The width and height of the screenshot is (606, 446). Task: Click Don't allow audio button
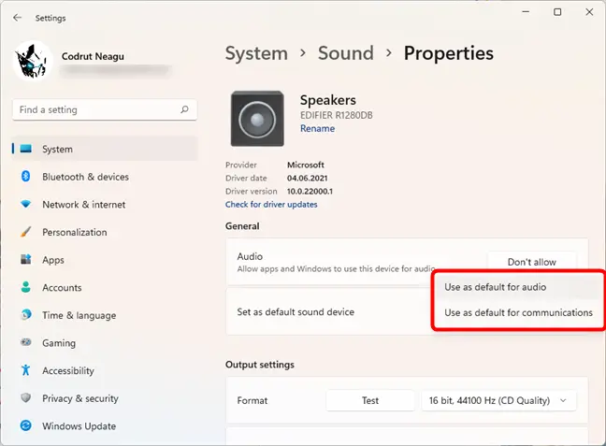[532, 262]
